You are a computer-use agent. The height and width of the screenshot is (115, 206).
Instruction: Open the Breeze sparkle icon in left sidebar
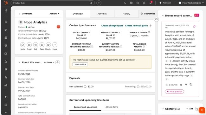click(x=6, y=97)
